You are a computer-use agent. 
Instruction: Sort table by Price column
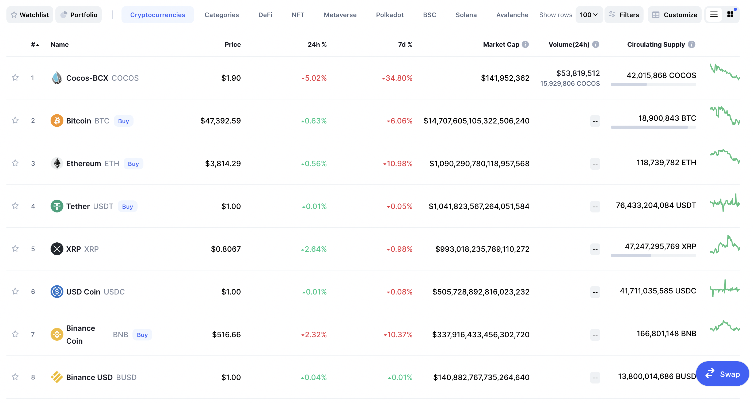coord(233,44)
